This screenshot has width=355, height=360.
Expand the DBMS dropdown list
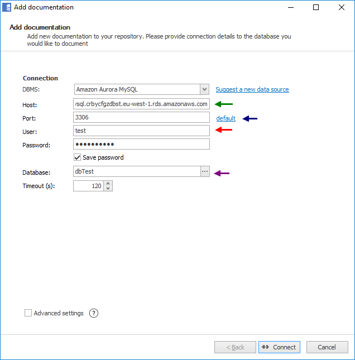click(x=204, y=89)
